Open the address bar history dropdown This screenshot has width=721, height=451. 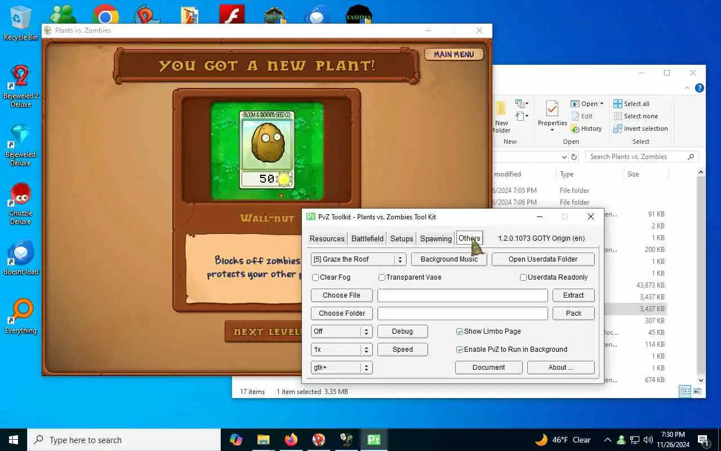point(564,157)
